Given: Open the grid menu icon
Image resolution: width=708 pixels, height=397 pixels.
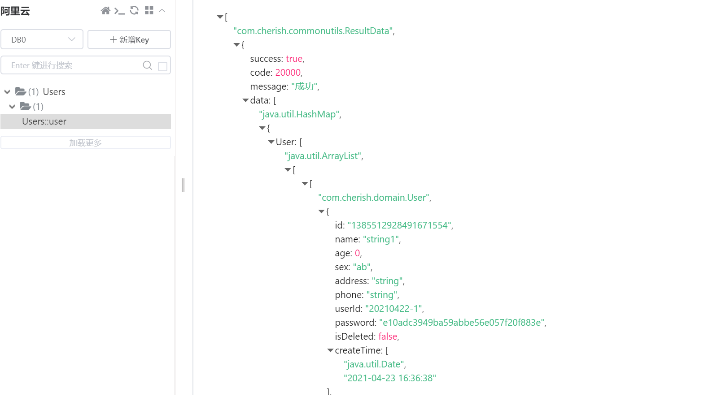Looking at the screenshot, I should pyautogui.click(x=149, y=10).
